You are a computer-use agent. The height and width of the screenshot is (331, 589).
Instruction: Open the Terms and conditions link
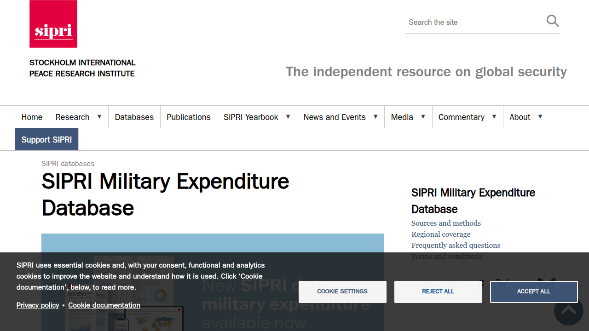(447, 257)
